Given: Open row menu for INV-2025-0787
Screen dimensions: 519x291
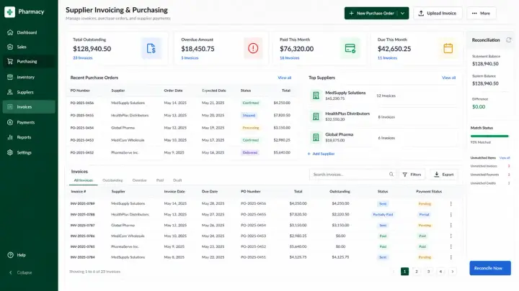Looking at the screenshot, I should (x=451, y=226).
